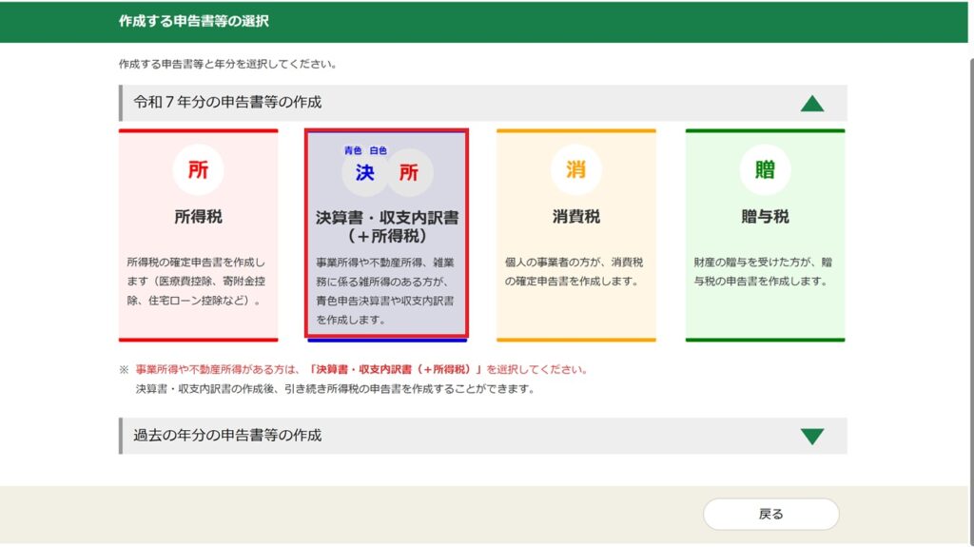
Task: Select the 消費税 card title
Action: click(x=575, y=217)
